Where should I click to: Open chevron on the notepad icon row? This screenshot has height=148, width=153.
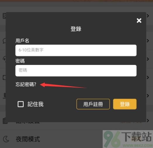[148, 121]
